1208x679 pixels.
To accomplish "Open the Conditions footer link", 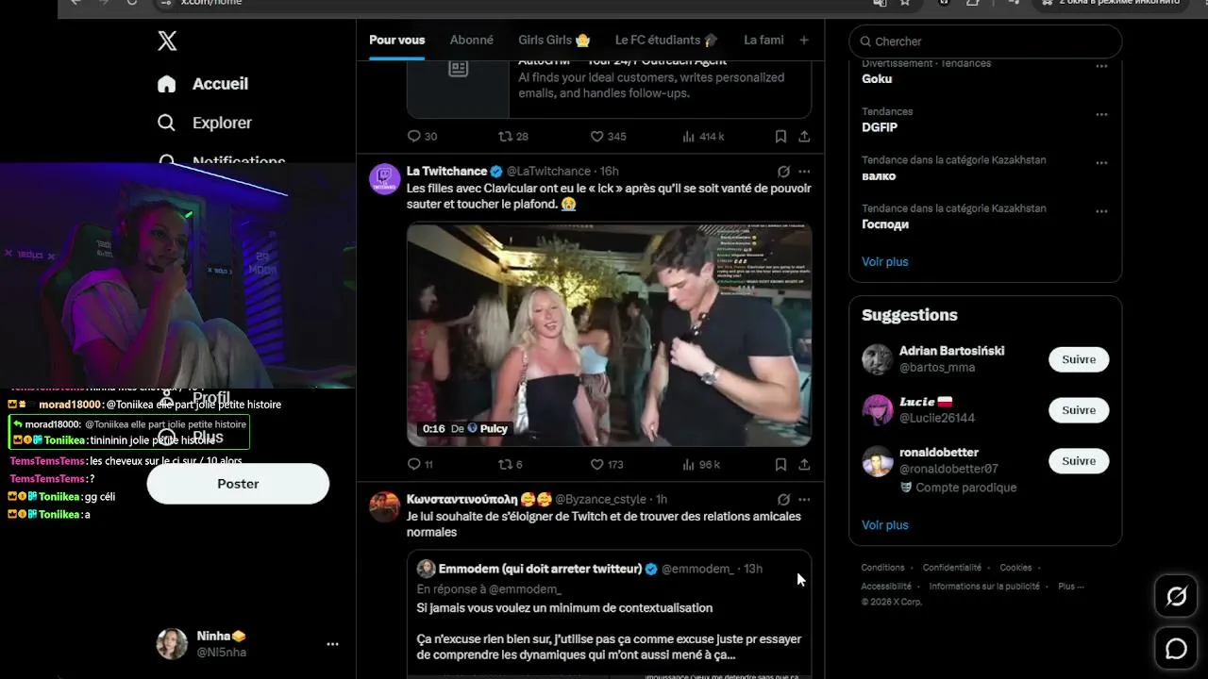I will point(882,568).
